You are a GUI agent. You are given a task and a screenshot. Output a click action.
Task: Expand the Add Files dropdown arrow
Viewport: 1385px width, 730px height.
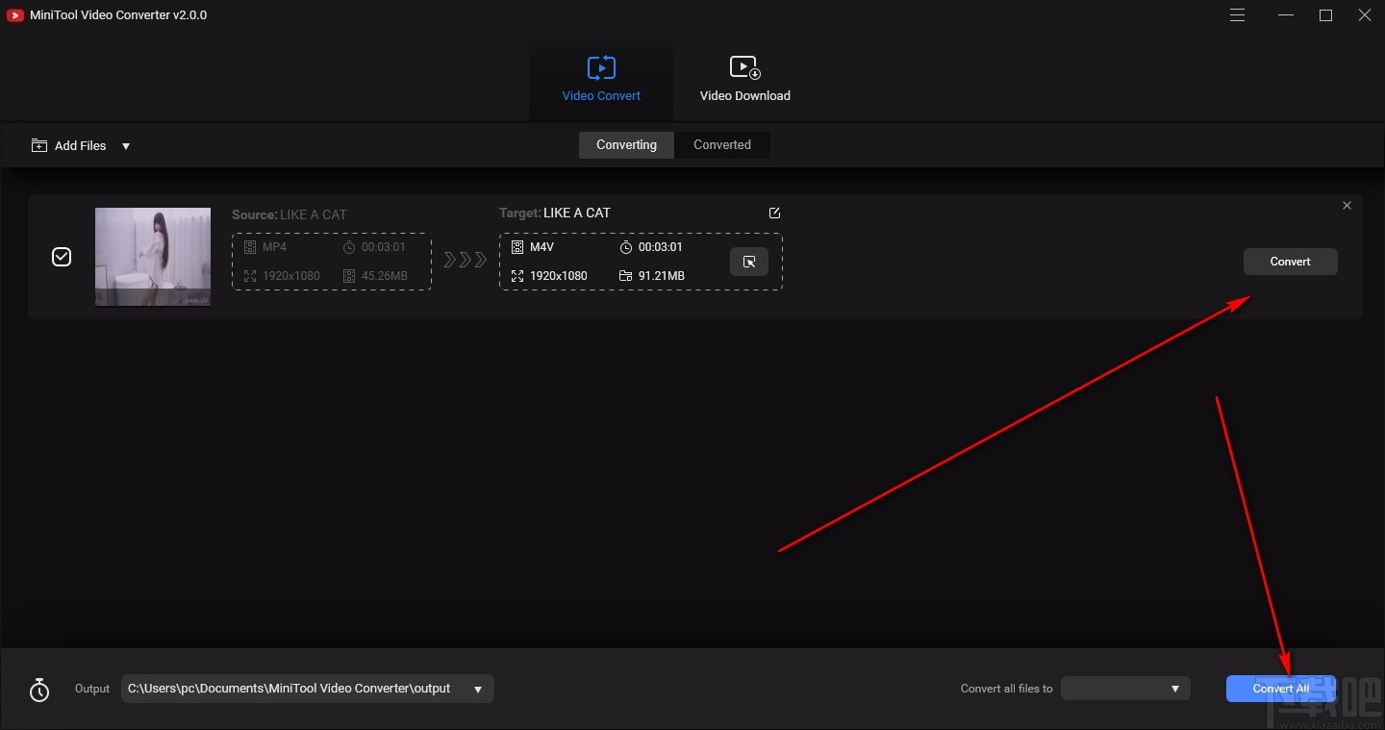coord(126,146)
